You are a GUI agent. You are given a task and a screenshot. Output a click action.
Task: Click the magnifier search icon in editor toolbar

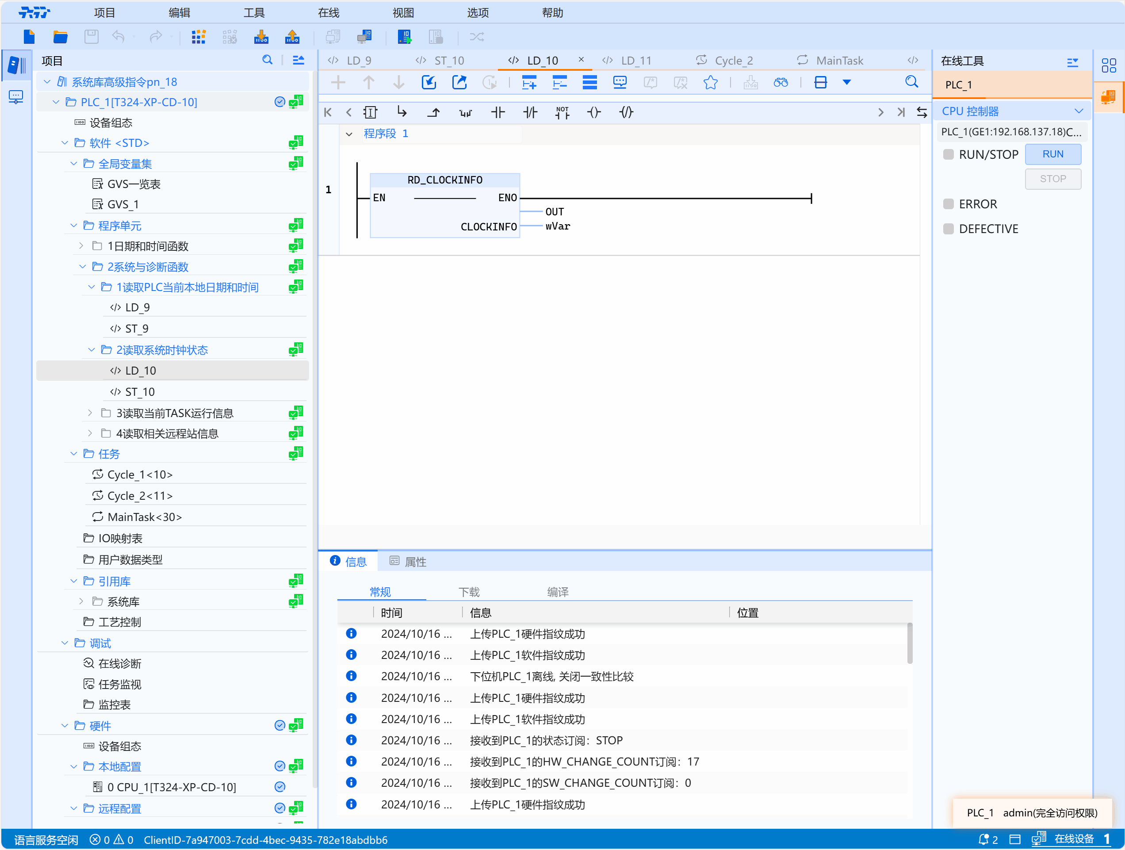tap(911, 82)
